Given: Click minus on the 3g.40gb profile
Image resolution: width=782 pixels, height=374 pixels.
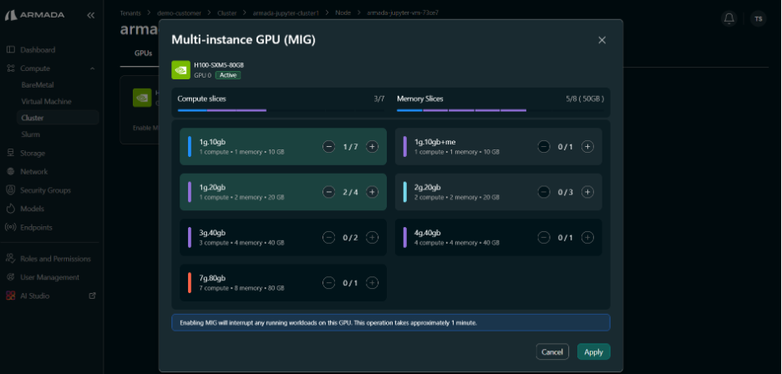Looking at the screenshot, I should [x=328, y=237].
